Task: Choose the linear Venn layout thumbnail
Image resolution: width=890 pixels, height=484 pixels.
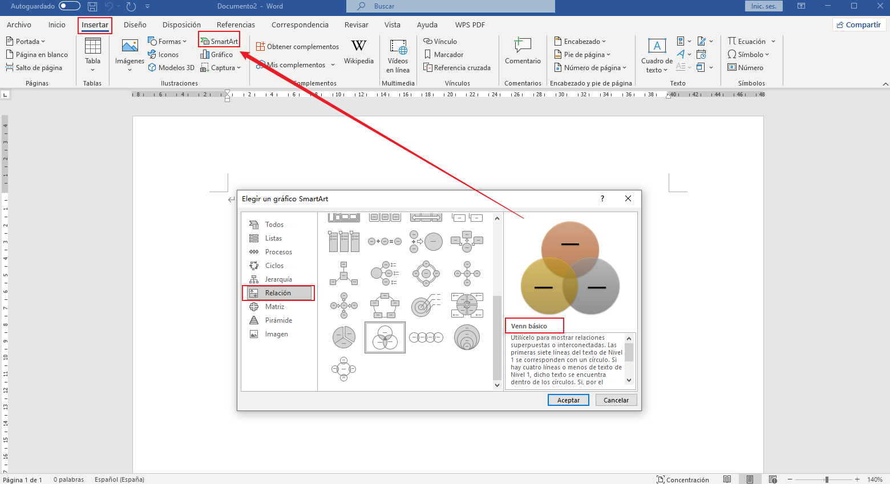Action: (426, 337)
